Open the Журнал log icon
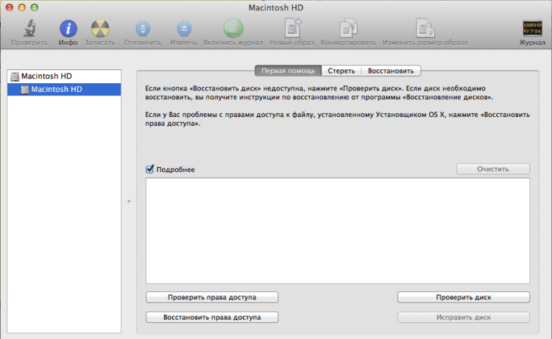Image resolution: width=552 pixels, height=339 pixels. [532, 28]
